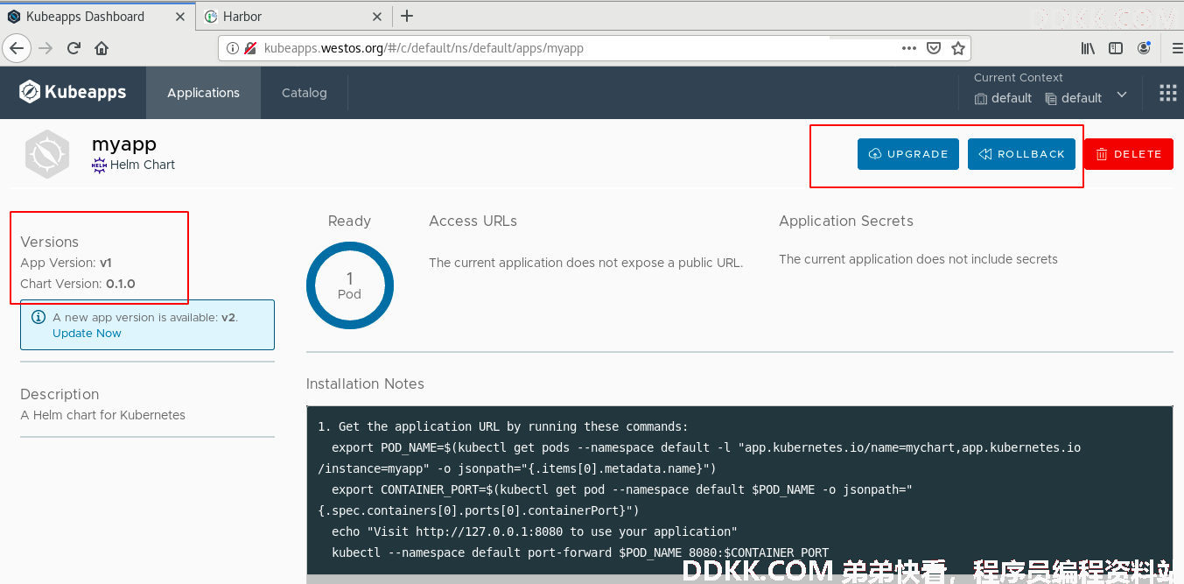Go back with browser back arrow
Image resolution: width=1184 pixels, height=584 pixels.
17,48
